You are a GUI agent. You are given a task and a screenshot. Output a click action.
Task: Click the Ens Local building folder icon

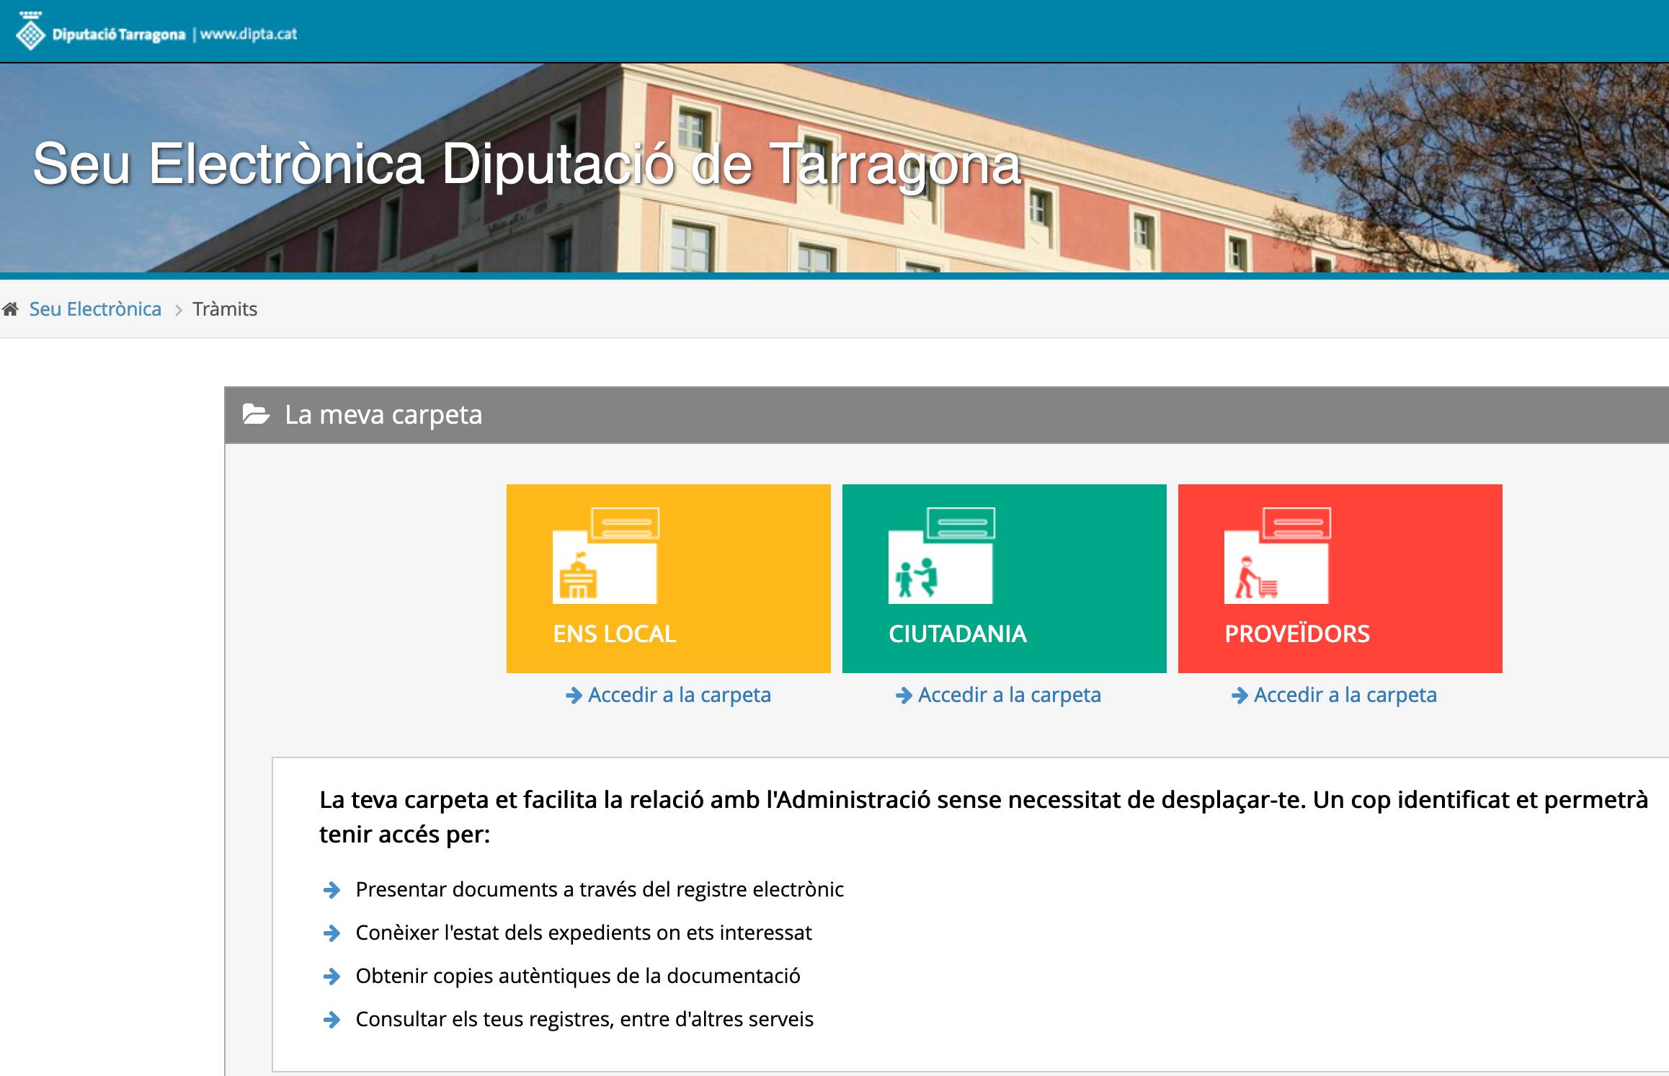pos(605,556)
